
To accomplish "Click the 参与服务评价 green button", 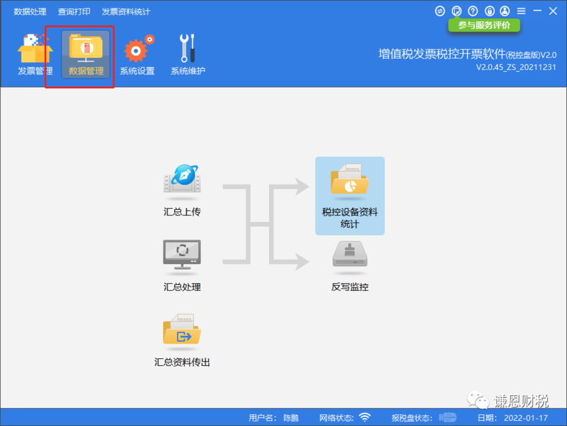I will coord(484,25).
